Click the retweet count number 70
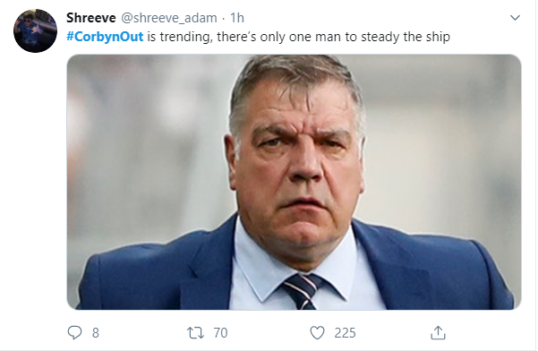Viewport: 538px width, 351px height. pyautogui.click(x=220, y=333)
